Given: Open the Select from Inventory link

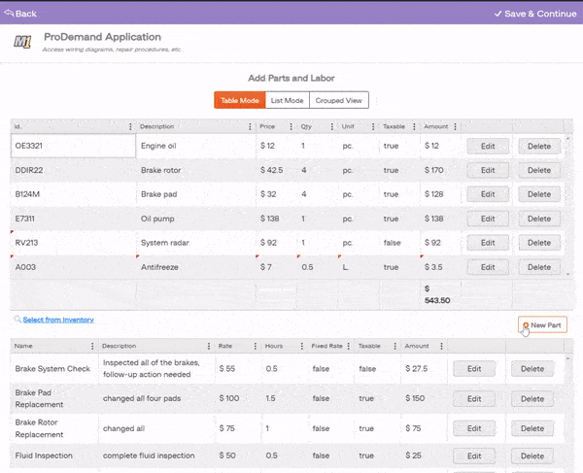Looking at the screenshot, I should point(58,320).
